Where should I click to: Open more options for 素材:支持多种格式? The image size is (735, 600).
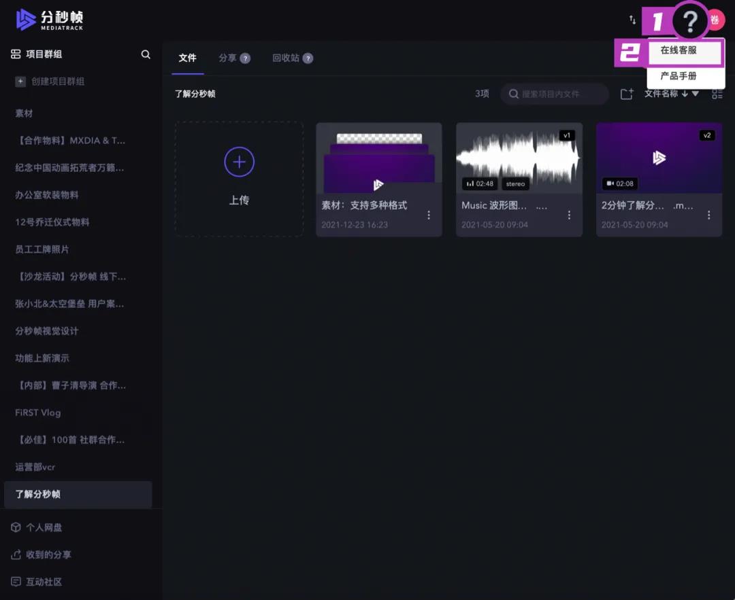tap(429, 215)
